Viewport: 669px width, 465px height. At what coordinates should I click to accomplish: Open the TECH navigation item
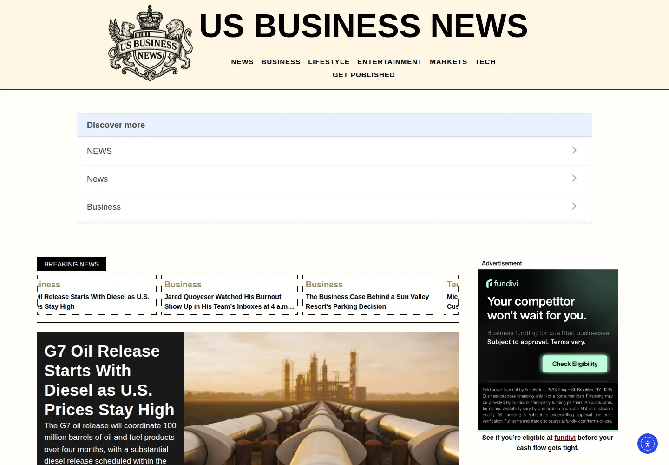485,62
